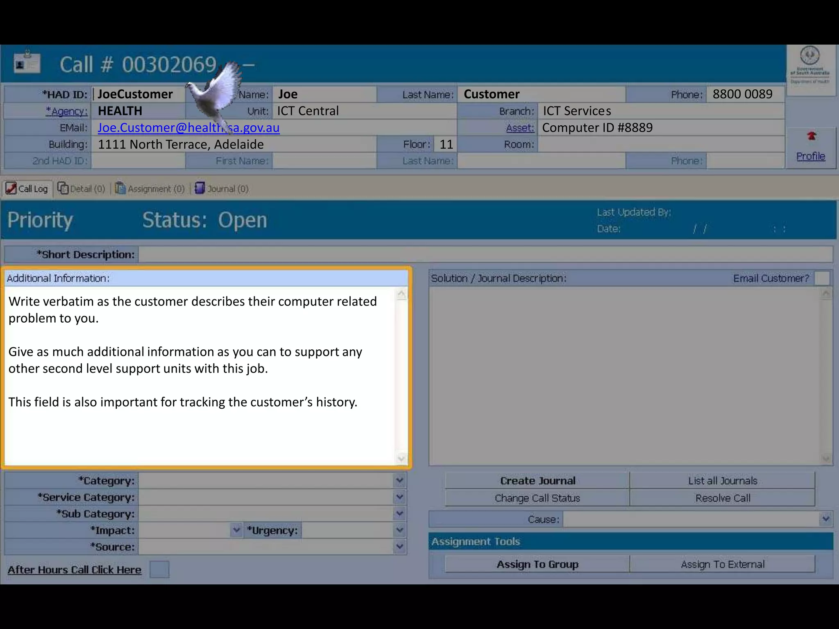The height and width of the screenshot is (629, 839).
Task: Click the customer ID card icon
Action: pos(27,63)
